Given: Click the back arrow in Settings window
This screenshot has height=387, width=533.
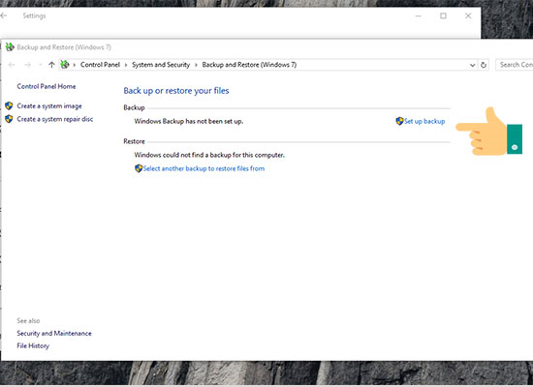Looking at the screenshot, I should pos(4,15).
